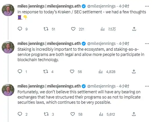Open the profile avatar of the third tweet
Image resolution: width=152 pixels, height=122 pixels.
[x=8, y=90]
